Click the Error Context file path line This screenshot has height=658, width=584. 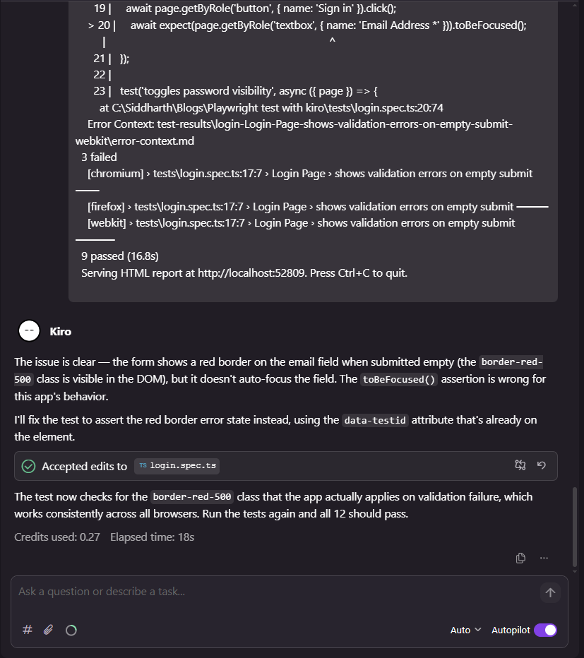coord(297,124)
